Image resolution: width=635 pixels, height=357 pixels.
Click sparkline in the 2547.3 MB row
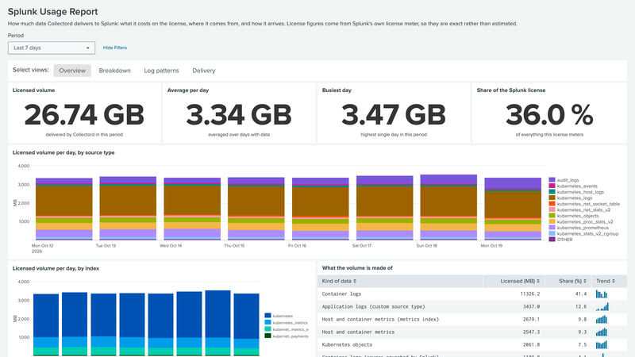602,332
